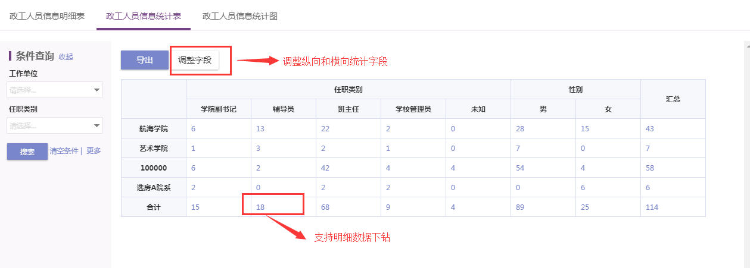Open the 工作单位 dropdown
The width and height of the screenshot is (750, 268).
pos(55,90)
